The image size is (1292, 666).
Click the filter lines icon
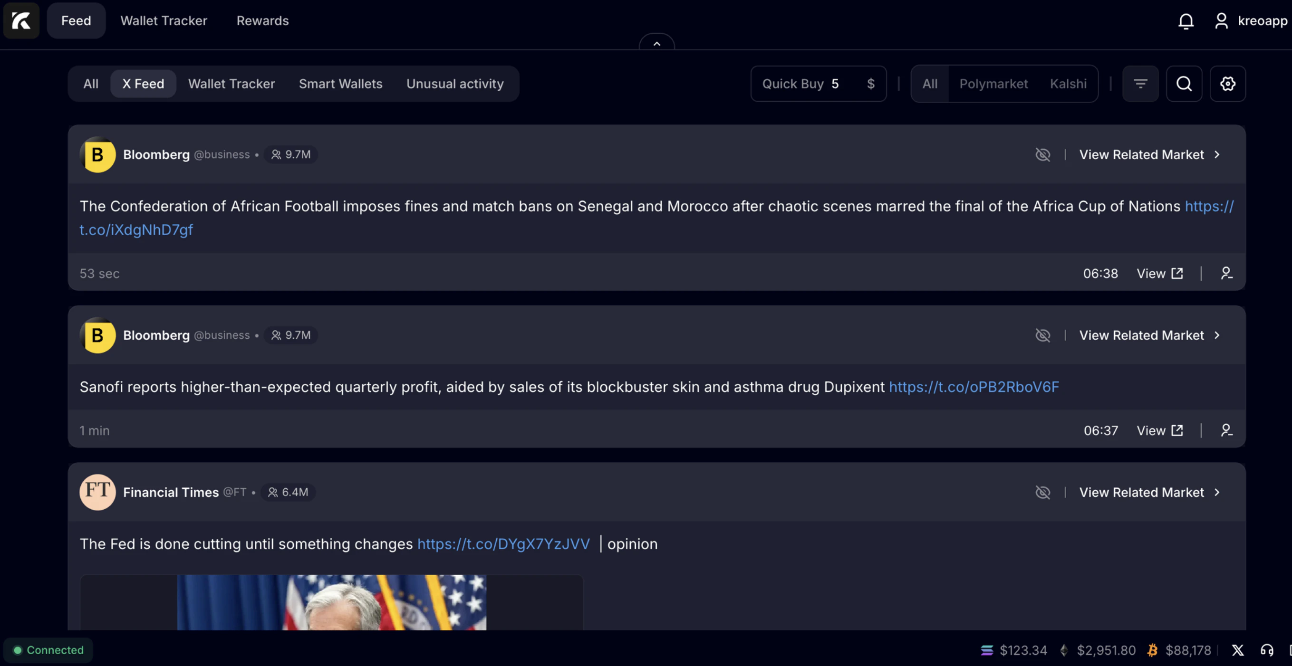click(1140, 84)
